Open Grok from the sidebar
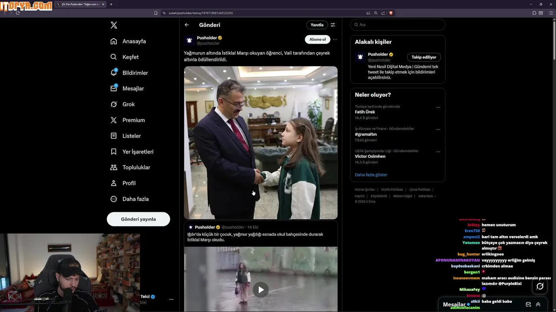The image size is (556, 312). [x=122, y=104]
